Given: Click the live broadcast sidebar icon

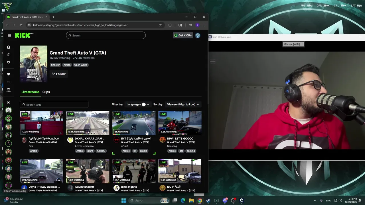Looking at the screenshot, I should click(9, 102).
